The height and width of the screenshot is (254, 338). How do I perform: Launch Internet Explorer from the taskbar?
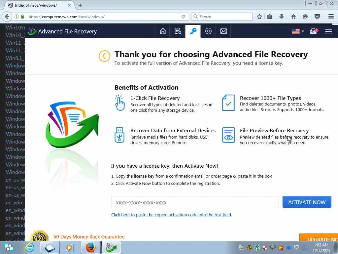[x=29, y=247]
